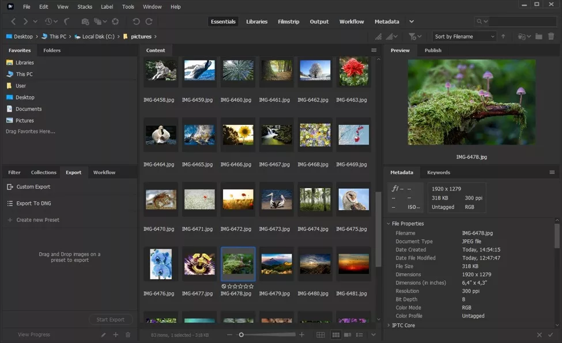Open the Sort by Filename dropdown
This screenshot has height=343, width=562.
(464, 36)
